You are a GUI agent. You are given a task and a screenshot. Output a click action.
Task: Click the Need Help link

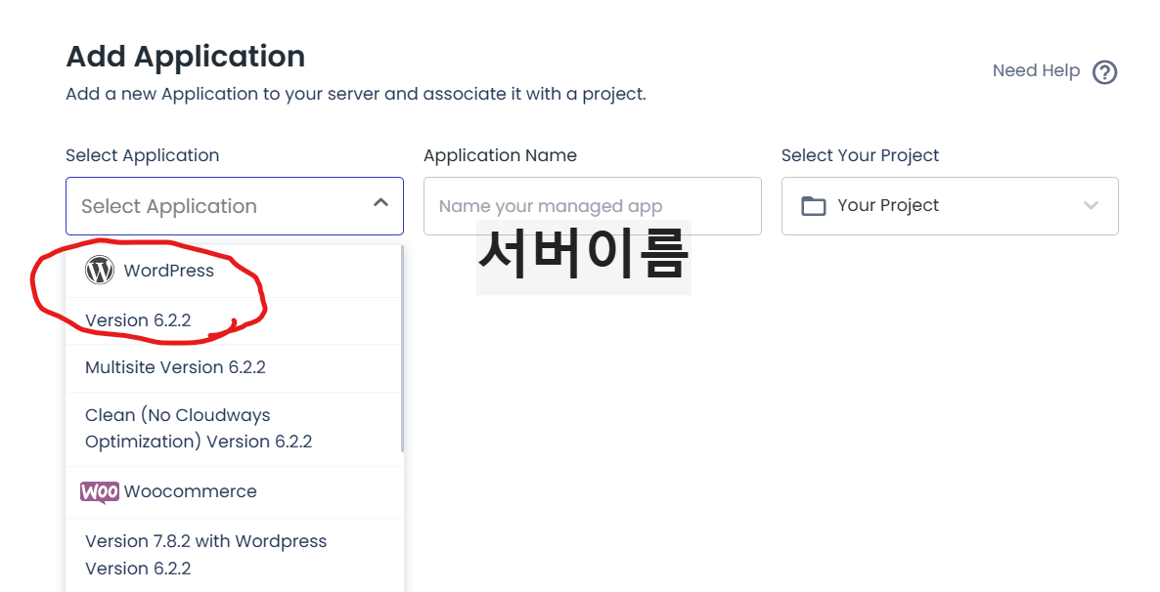[x=1036, y=71]
